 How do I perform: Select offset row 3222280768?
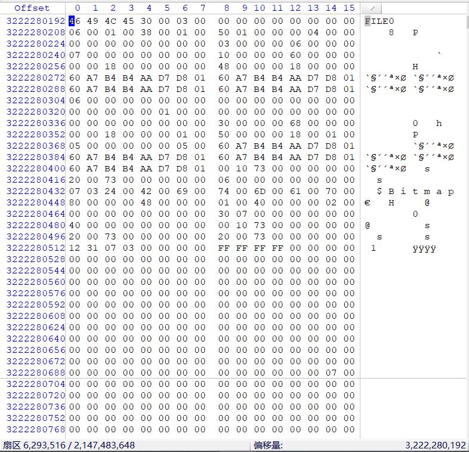[x=36, y=429]
